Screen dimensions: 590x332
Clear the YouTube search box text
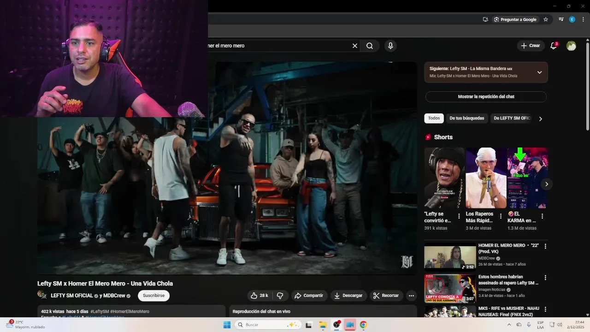click(355, 46)
